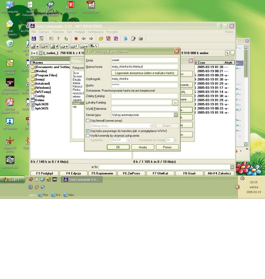Open Sieć menu
This screenshot has height=279, width=265.
pyautogui.click(x=69, y=32)
